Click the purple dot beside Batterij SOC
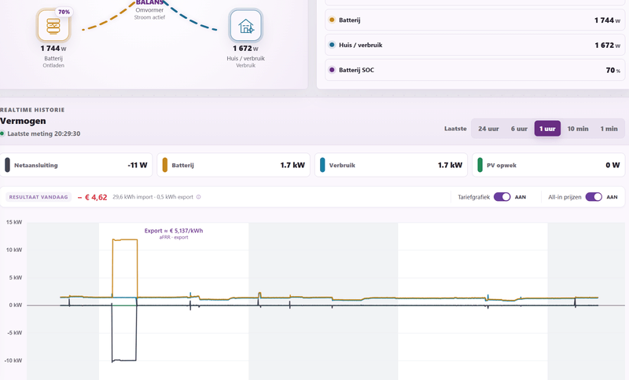This screenshot has height=380, width=629. [x=332, y=70]
